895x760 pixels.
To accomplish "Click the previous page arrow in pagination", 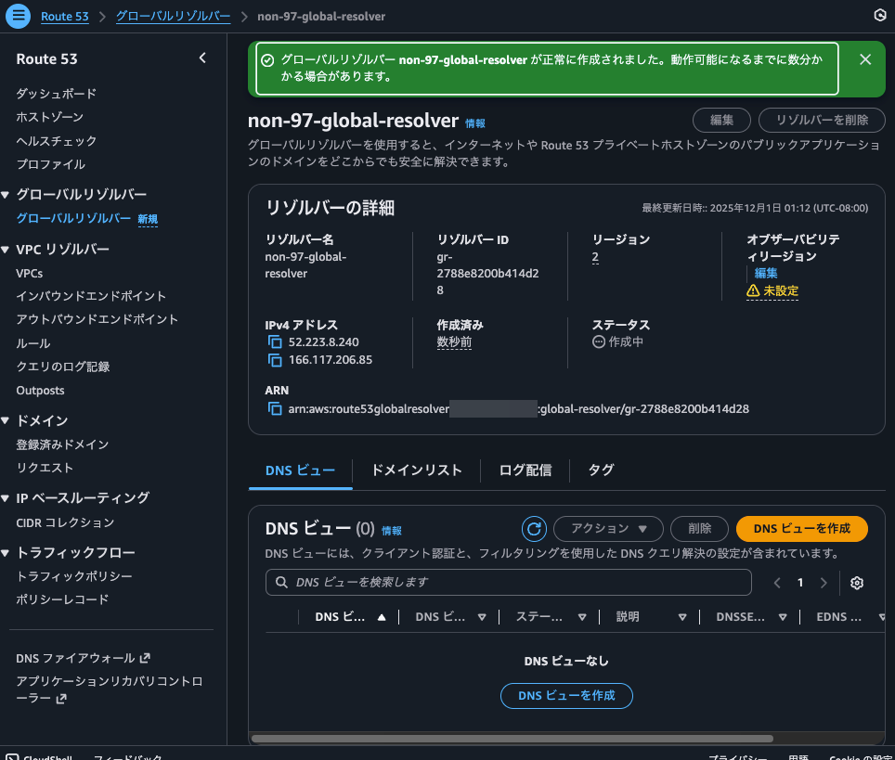I will click(x=777, y=583).
